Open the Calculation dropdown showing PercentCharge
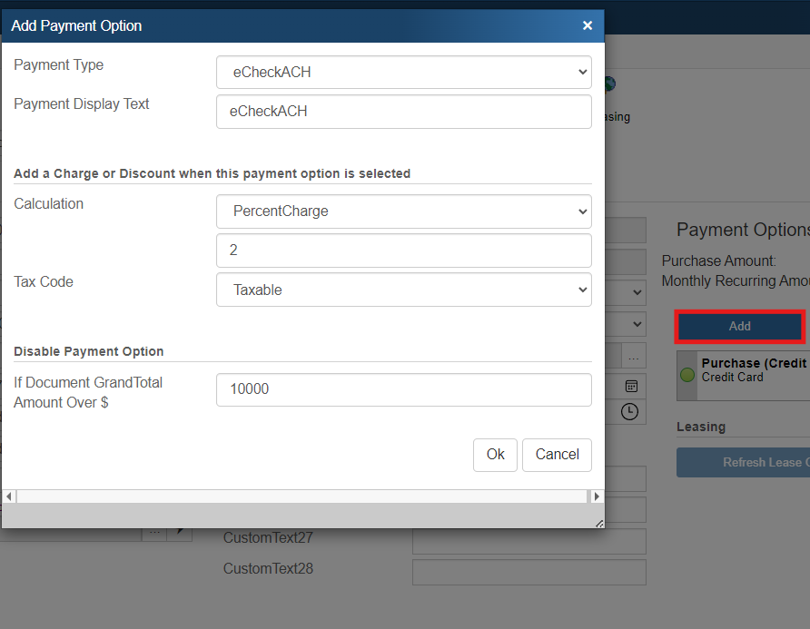 pyautogui.click(x=403, y=211)
